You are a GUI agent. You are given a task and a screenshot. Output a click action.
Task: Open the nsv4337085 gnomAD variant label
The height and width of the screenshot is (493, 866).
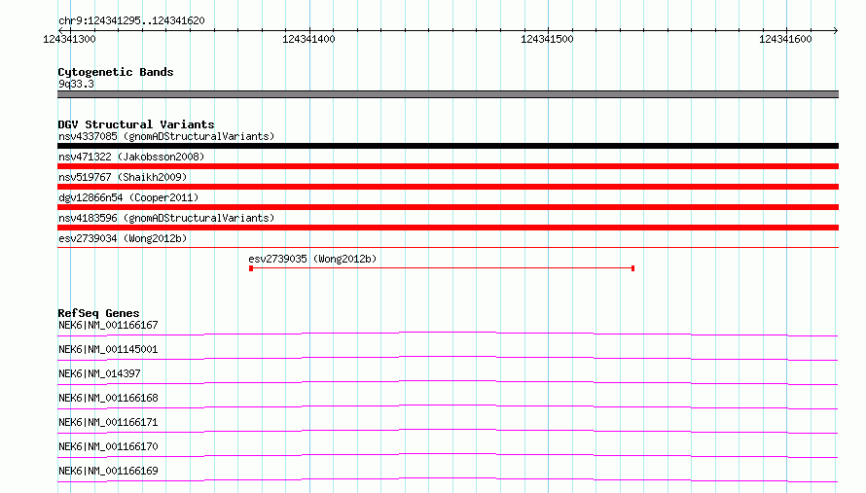[x=166, y=136]
